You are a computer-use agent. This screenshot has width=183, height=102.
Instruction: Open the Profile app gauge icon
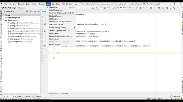[x=148, y=8]
